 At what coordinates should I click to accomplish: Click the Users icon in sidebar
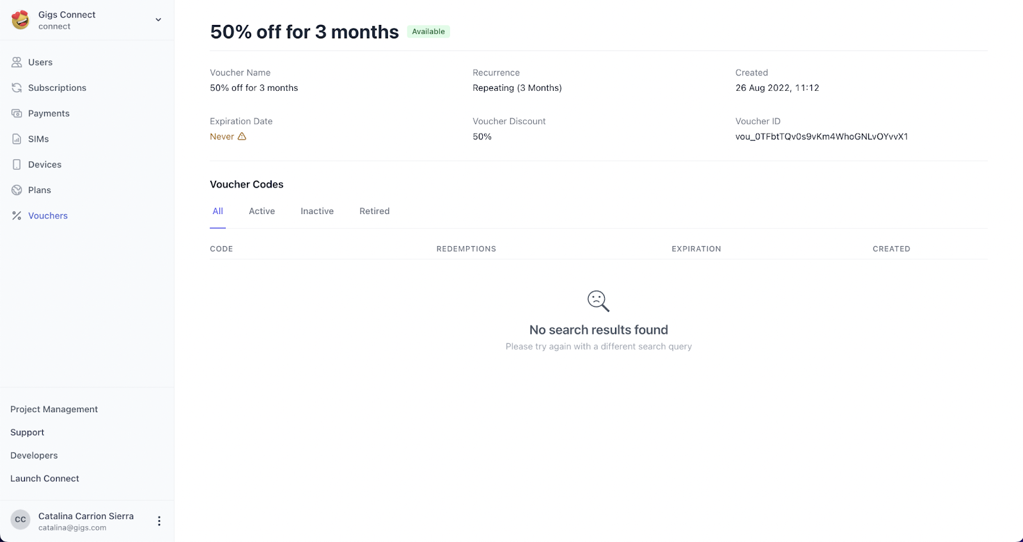point(17,62)
